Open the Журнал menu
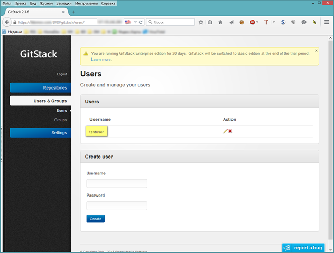334x253 pixels. (46, 3)
